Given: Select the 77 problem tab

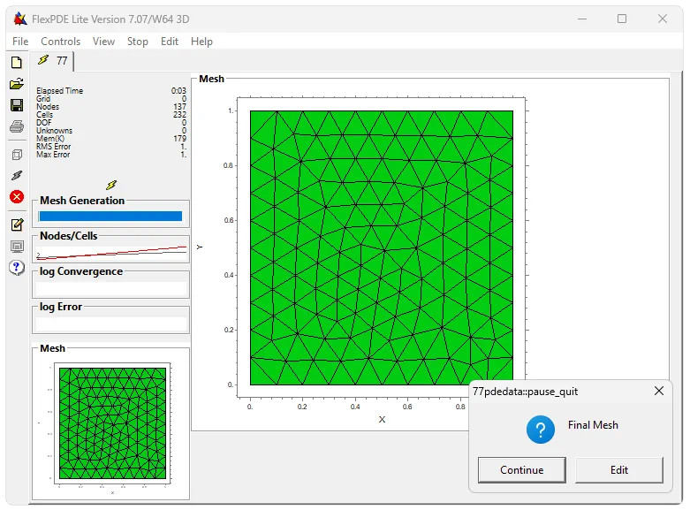Looking at the screenshot, I should 52,61.
